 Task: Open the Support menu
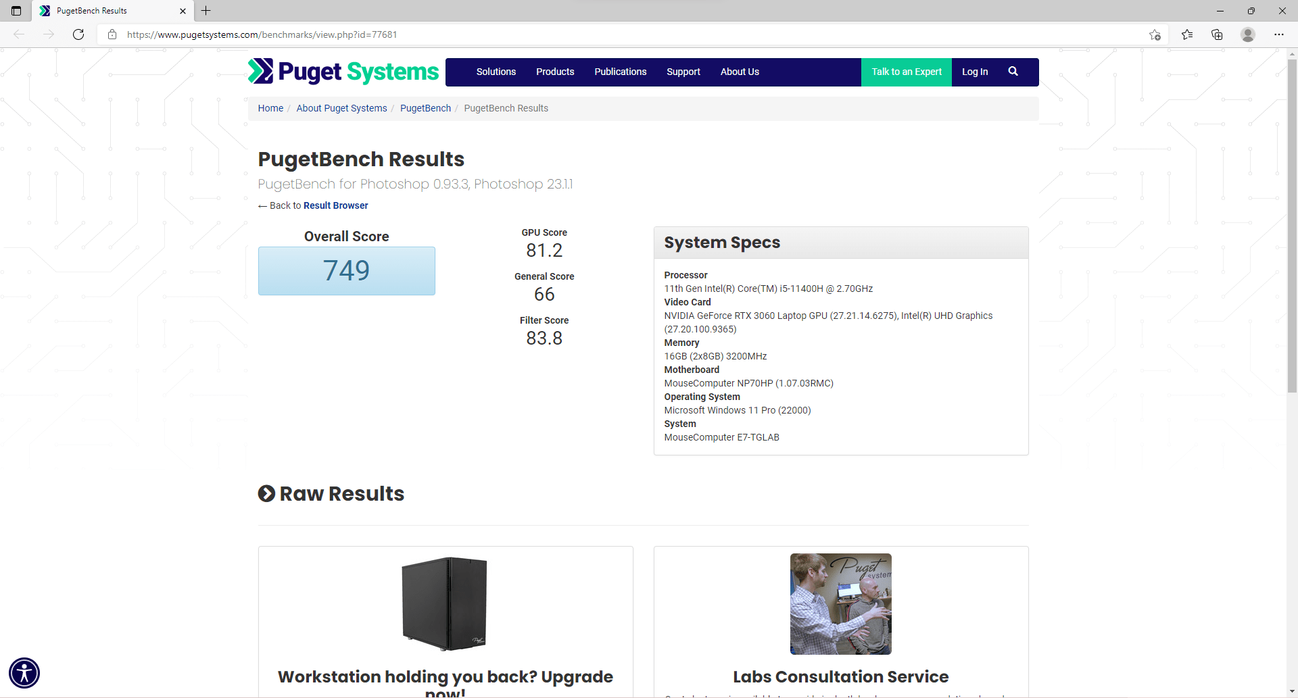[683, 72]
